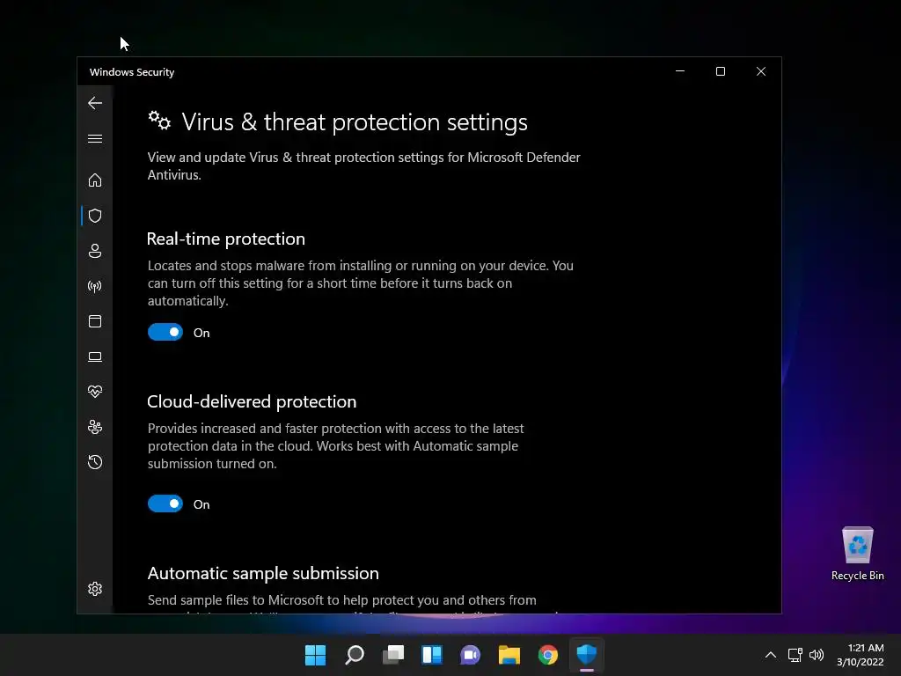Open taskbar Search magnifier
Viewport: 901px width, 676px height.
point(354,655)
